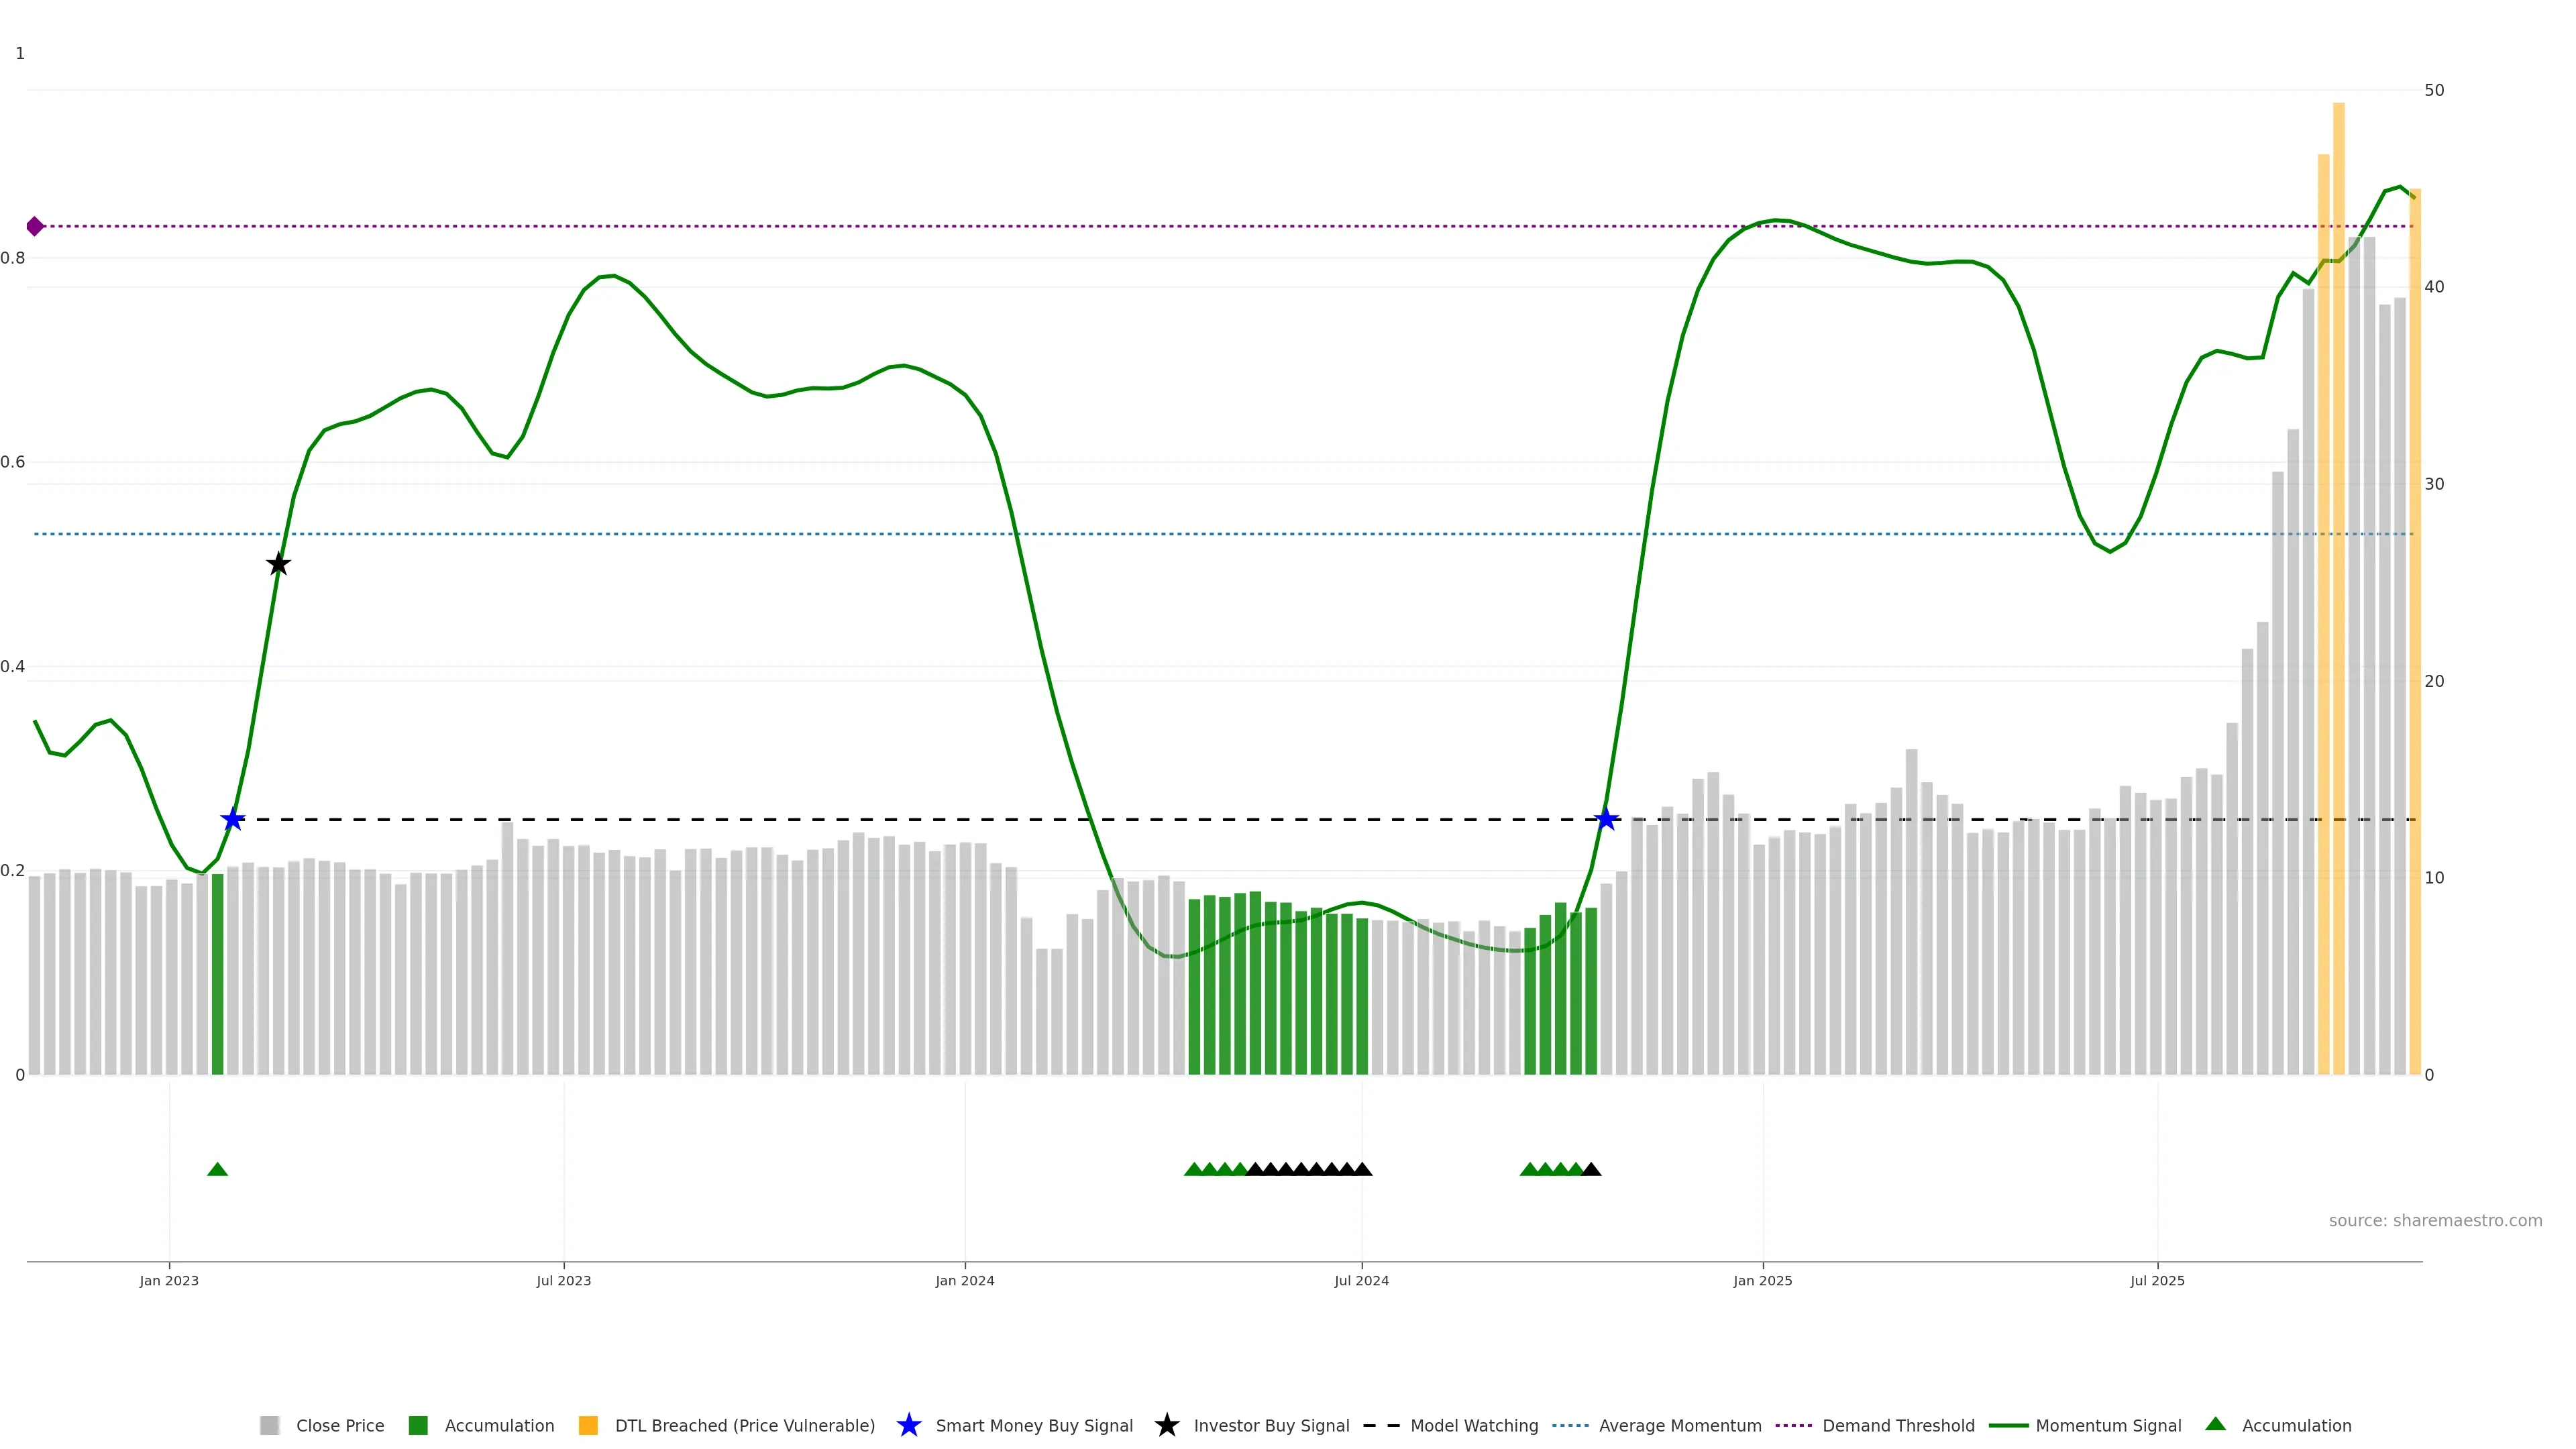Click the black Investor Buy star on chart
Screen dimensions: 2576x1449
[x=279, y=565]
